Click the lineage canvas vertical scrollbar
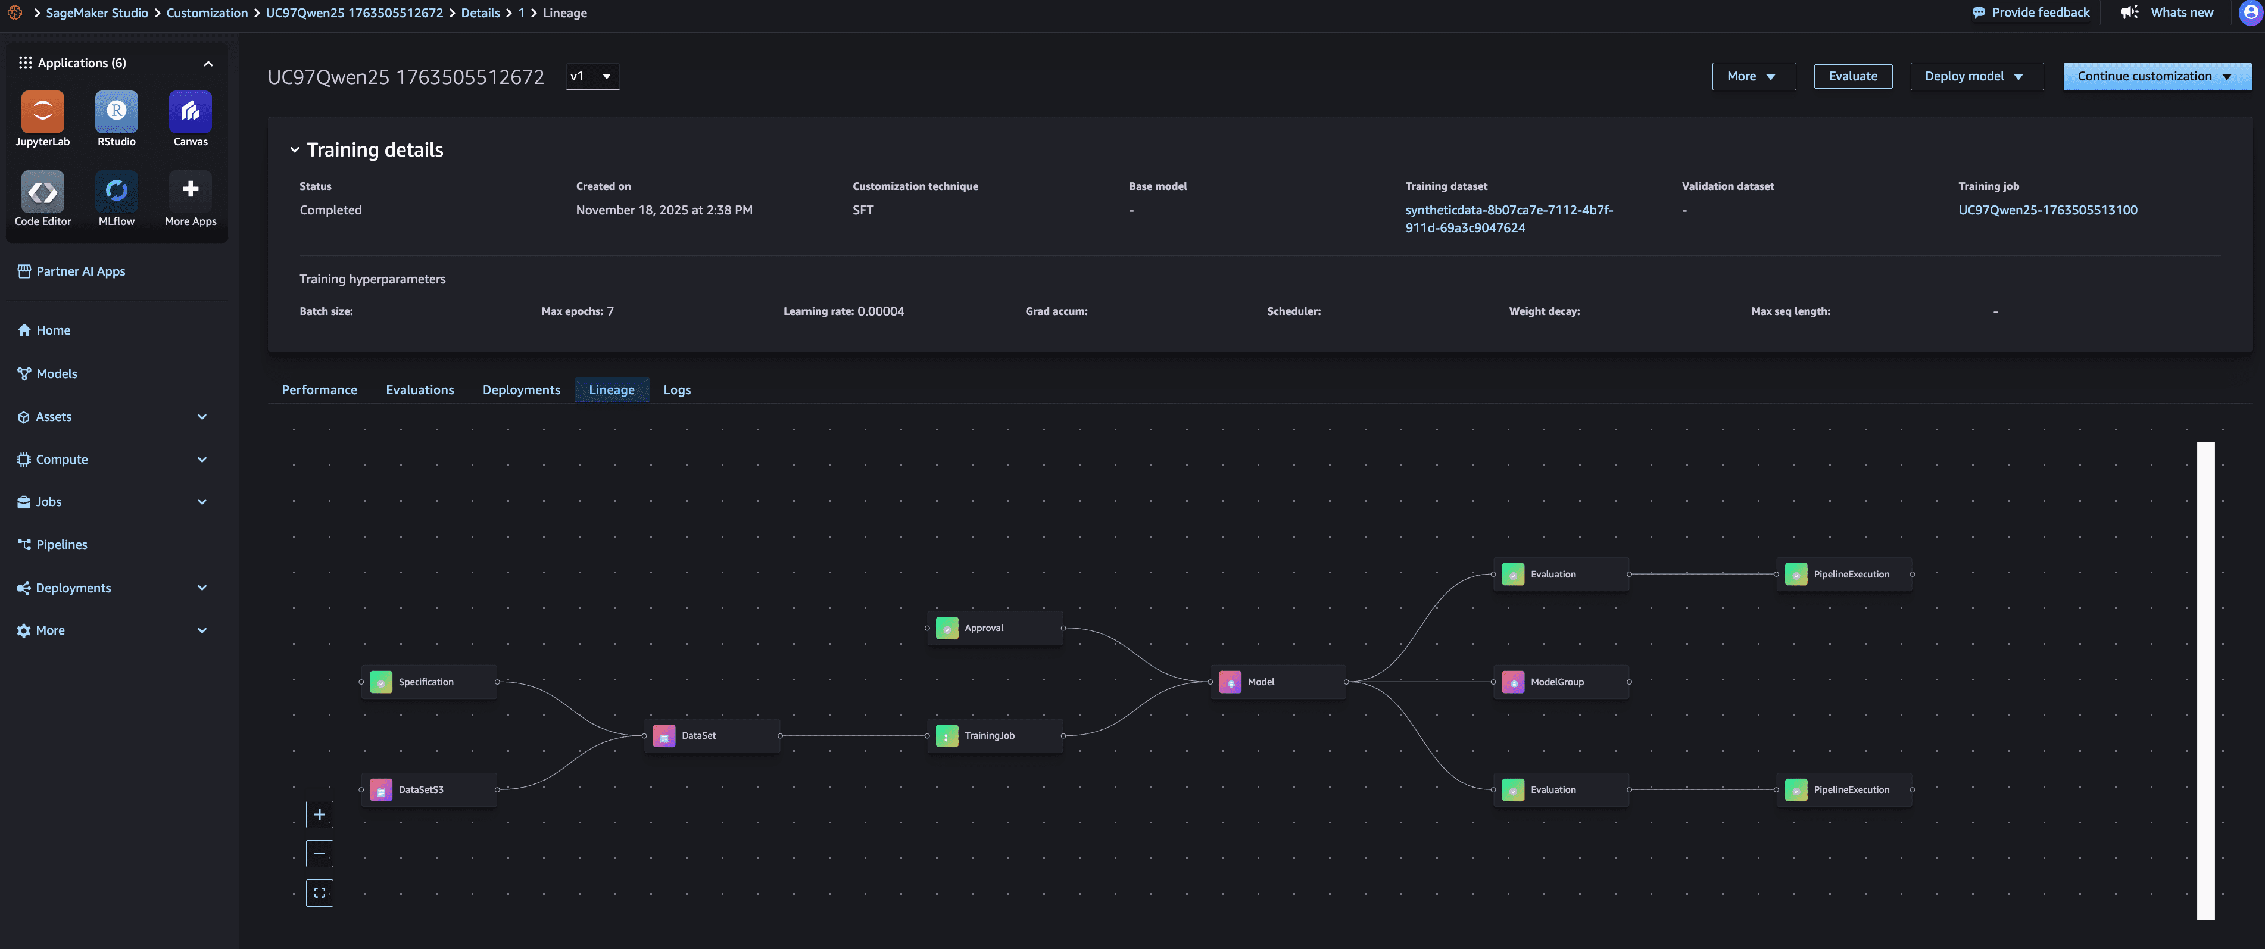 click(2205, 680)
